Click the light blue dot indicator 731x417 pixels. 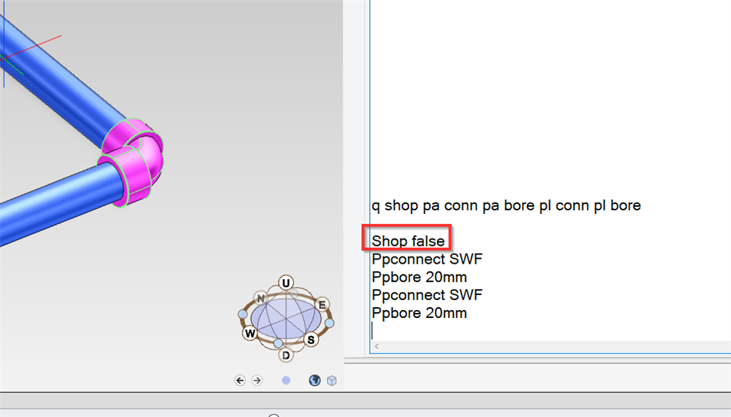pos(286,381)
